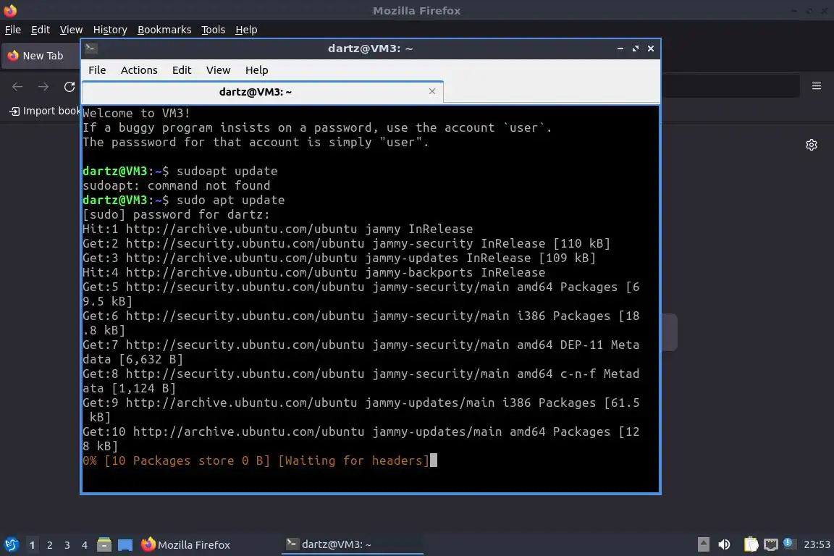
Task: Click show desktop icon in taskbar
Action: click(x=125, y=545)
